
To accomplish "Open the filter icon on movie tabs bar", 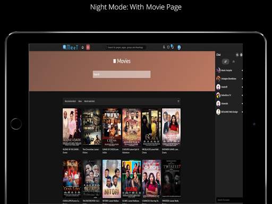I will coord(178,101).
